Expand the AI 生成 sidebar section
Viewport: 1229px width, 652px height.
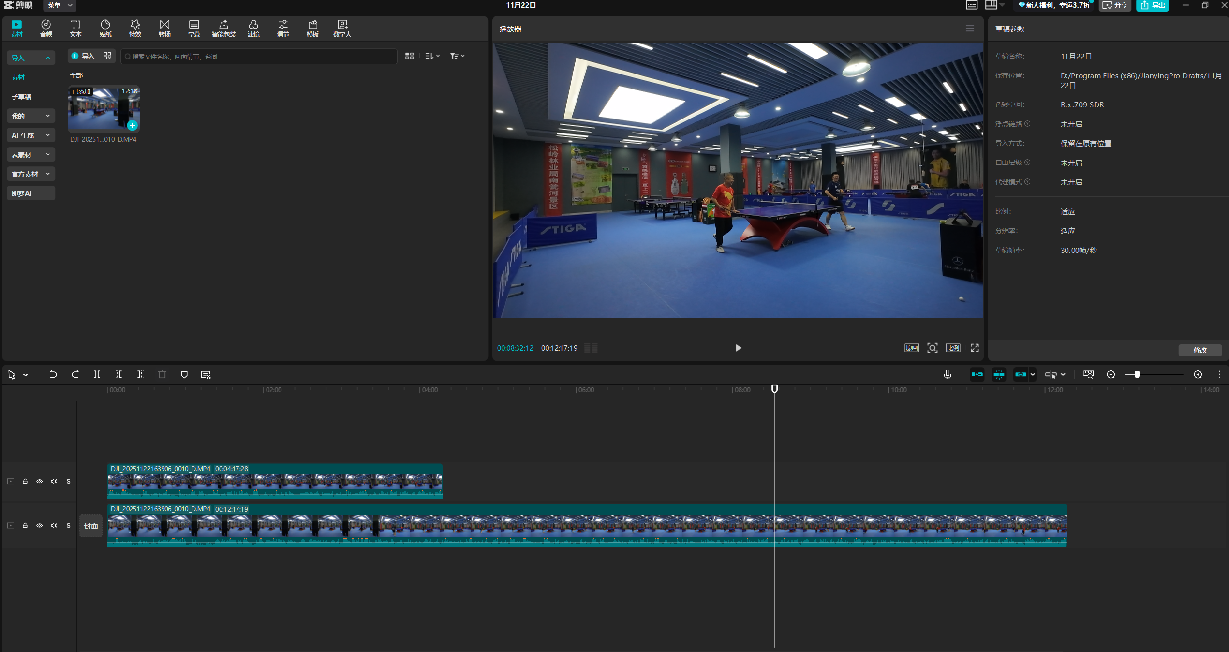click(30, 135)
